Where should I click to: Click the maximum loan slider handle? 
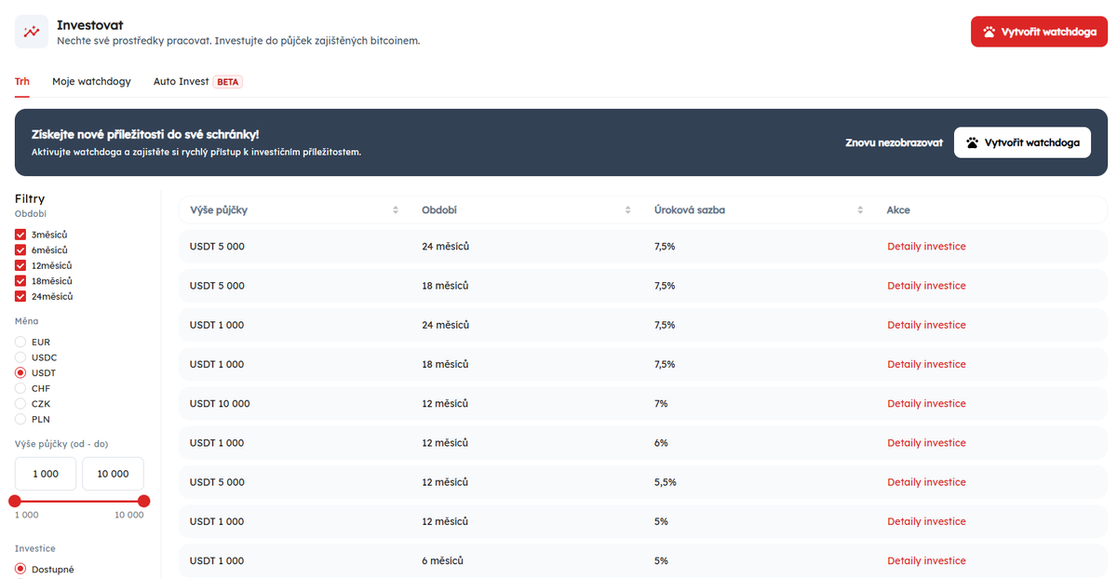pos(143,501)
